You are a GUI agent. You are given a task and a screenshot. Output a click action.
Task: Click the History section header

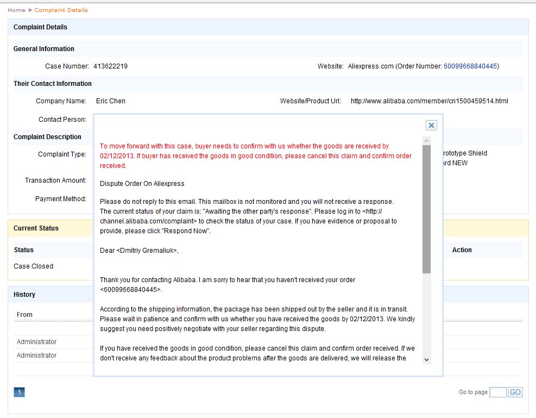(24, 295)
